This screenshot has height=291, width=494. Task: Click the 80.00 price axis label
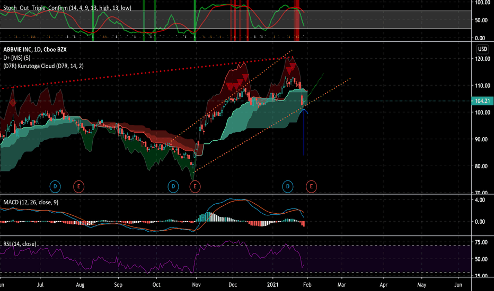[x=482, y=167]
